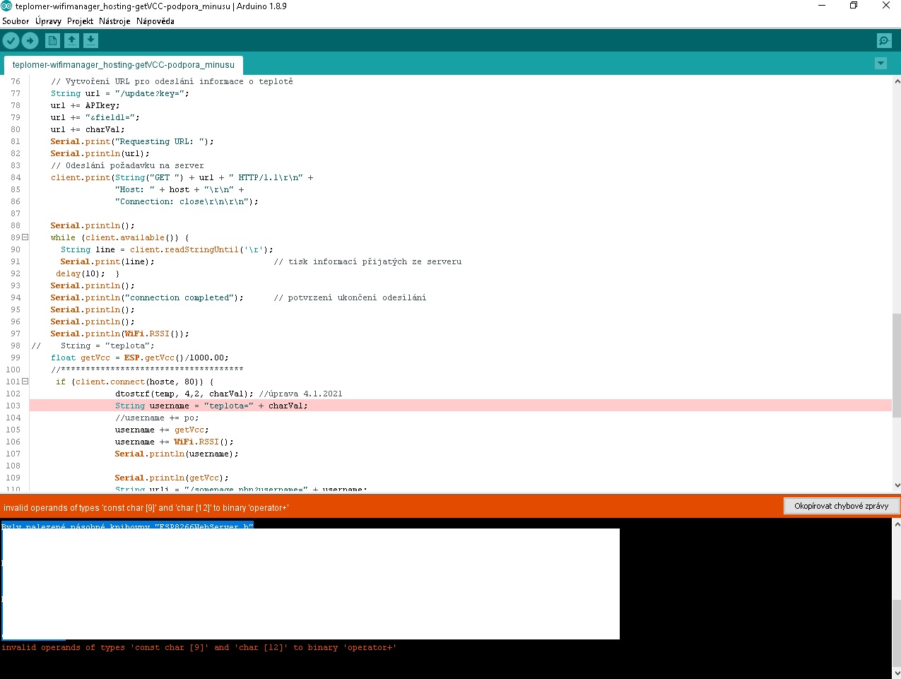Open a sketch using the Open icon
901x679 pixels.
[71, 41]
